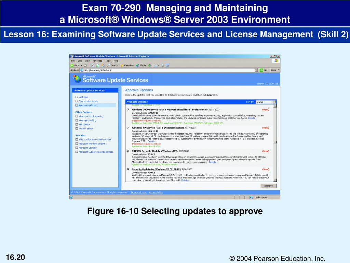Open Microsoft Windows Update link
The width and height of the screenshot is (350, 263).
tap(92, 143)
